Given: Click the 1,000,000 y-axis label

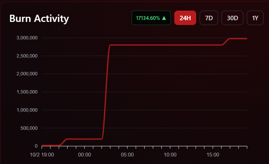Looking at the screenshot, I should (x=27, y=110).
